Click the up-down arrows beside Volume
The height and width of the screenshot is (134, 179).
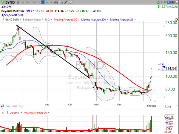coord(7,113)
